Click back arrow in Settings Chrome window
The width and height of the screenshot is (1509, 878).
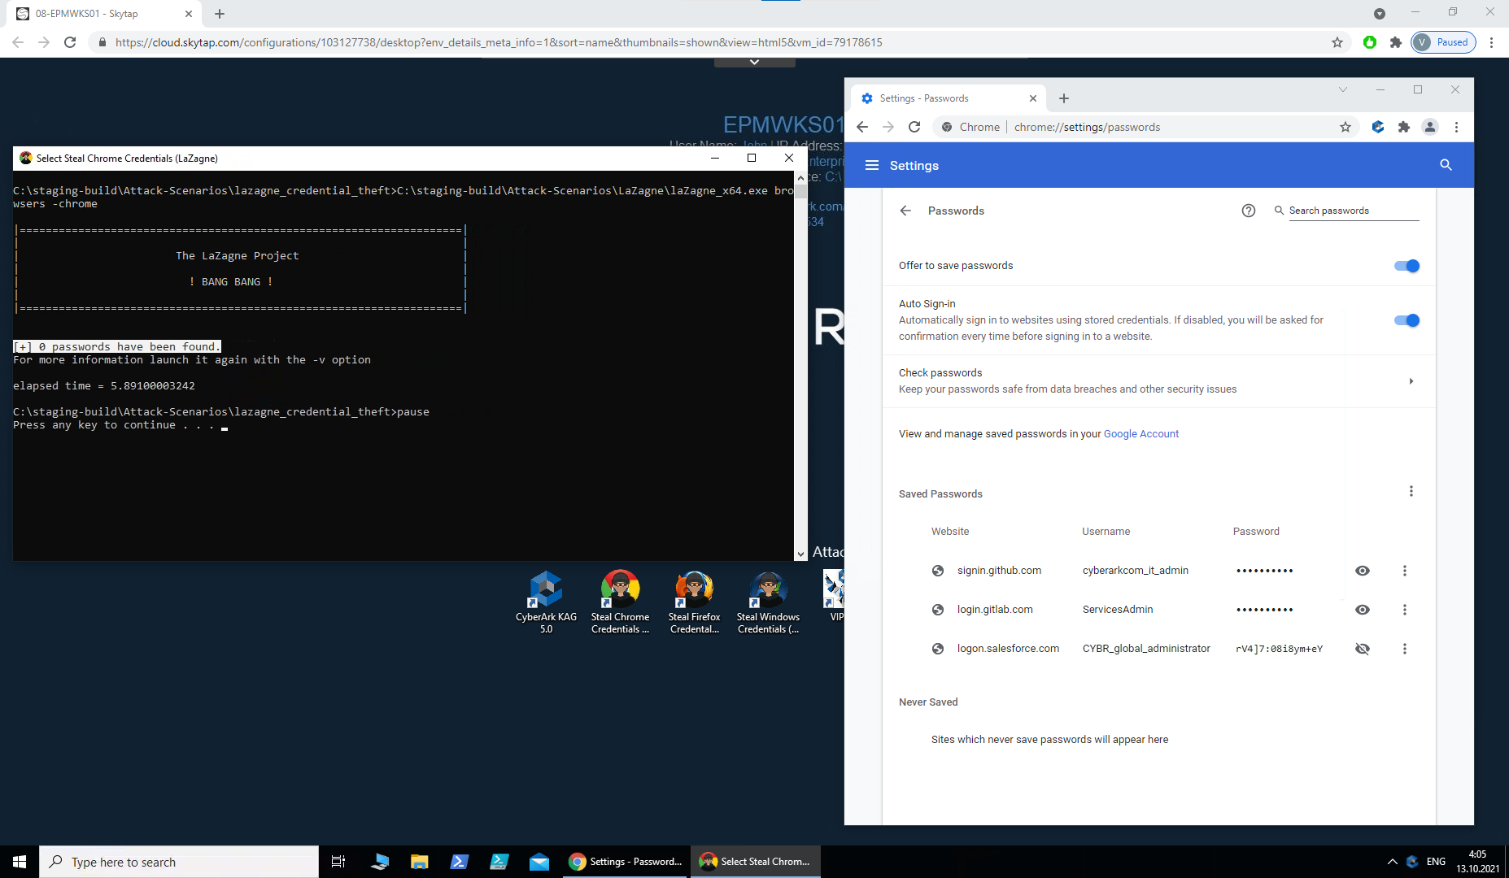862,127
